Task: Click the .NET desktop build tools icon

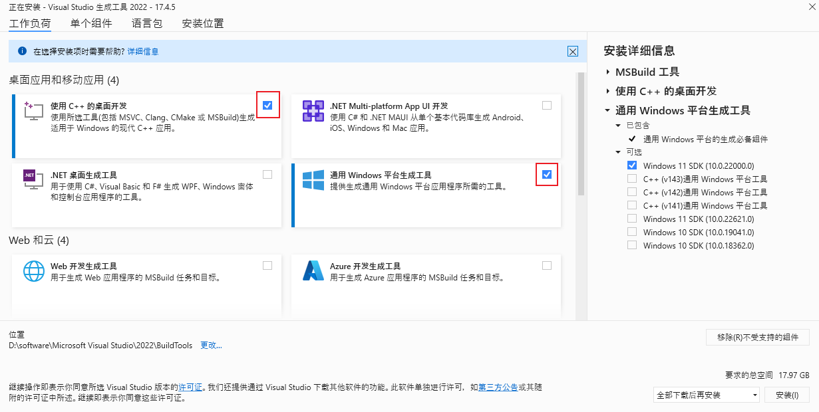Action: pos(33,180)
